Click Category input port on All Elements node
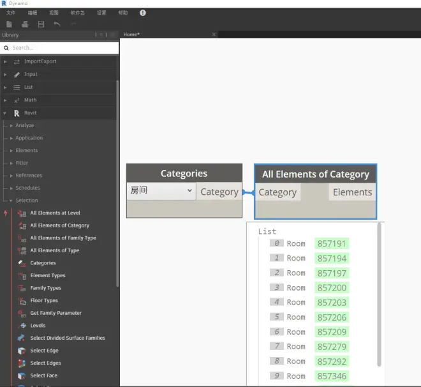Viewport: 421px width, 387px height. coord(277,192)
